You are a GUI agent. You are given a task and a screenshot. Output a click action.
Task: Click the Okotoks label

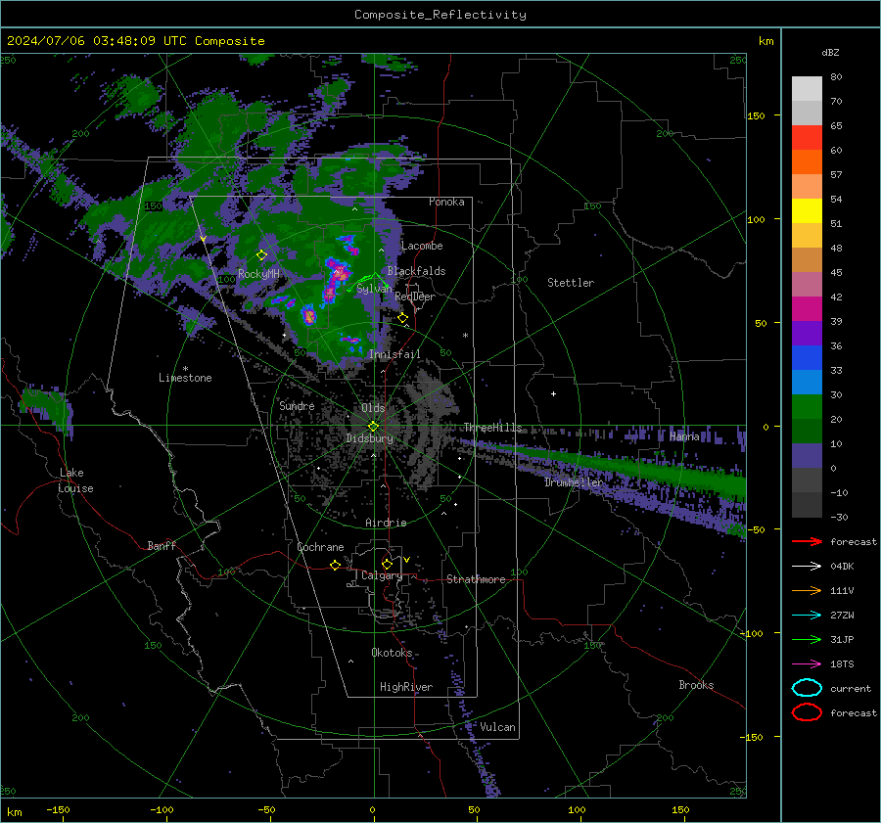pos(392,653)
